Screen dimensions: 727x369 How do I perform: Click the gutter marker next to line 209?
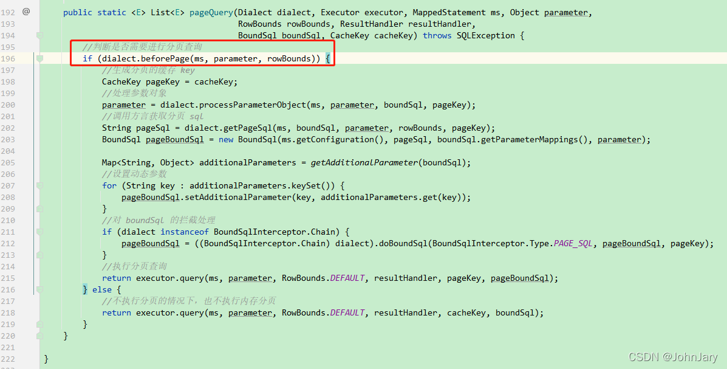click(x=39, y=208)
